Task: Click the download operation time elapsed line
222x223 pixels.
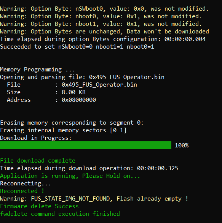Action: 89,168
